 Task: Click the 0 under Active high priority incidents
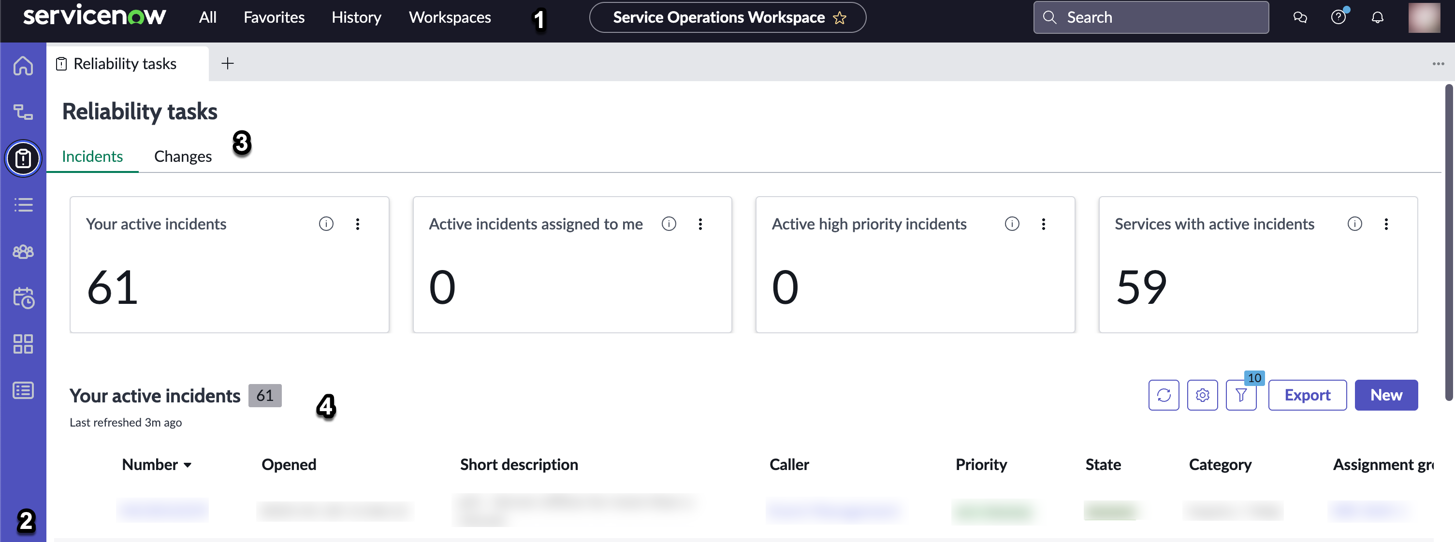(x=785, y=287)
